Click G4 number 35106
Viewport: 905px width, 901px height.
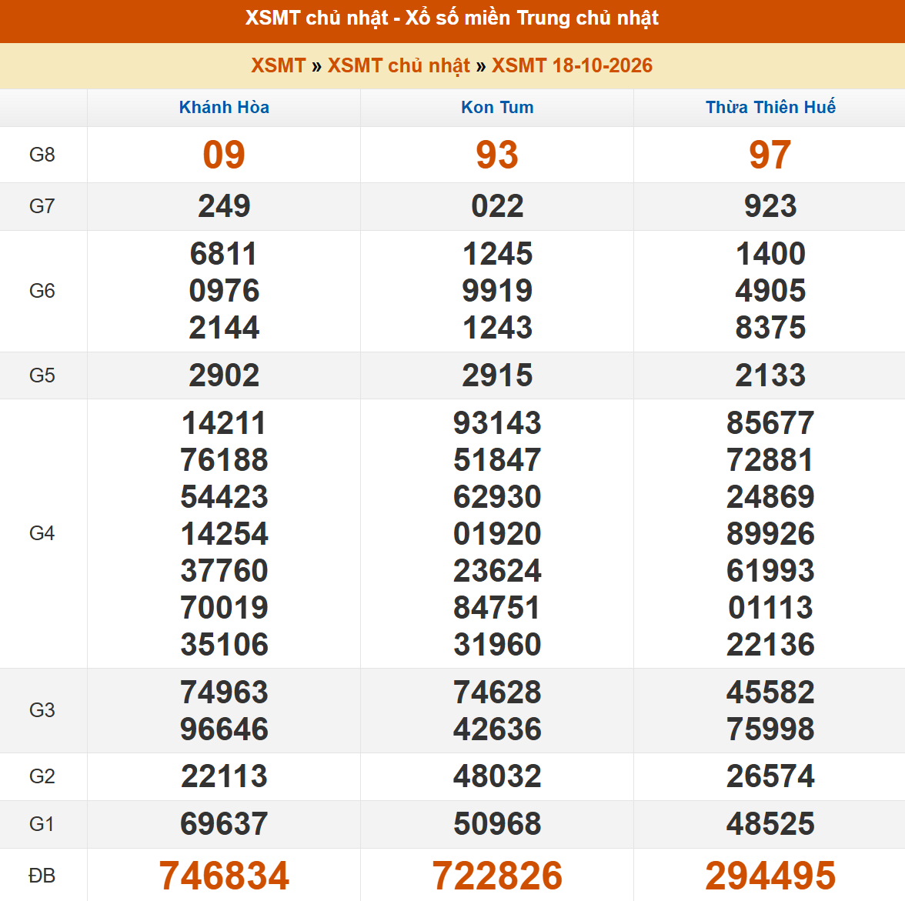pos(224,645)
